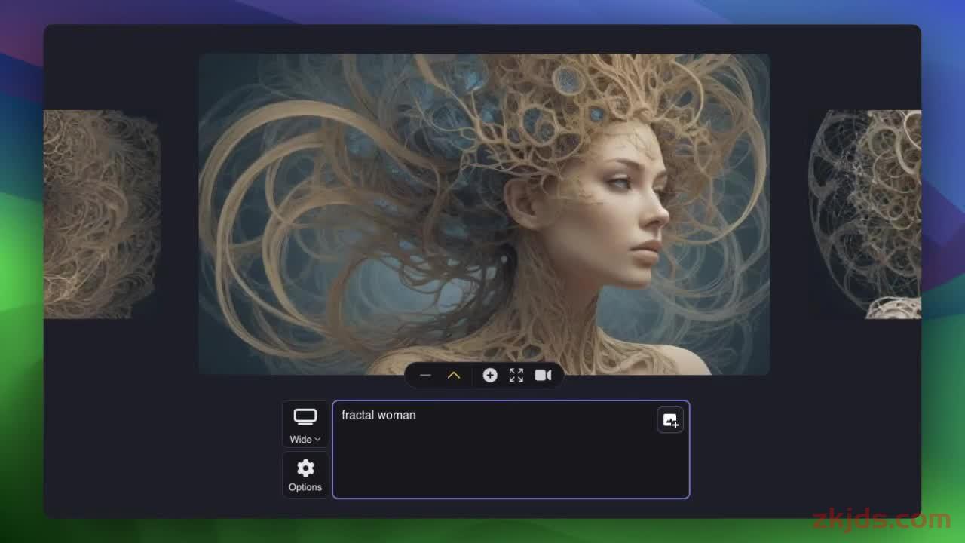This screenshot has height=543, width=965.
Task: Select the next image thumbnail on right
Action: pos(865,214)
